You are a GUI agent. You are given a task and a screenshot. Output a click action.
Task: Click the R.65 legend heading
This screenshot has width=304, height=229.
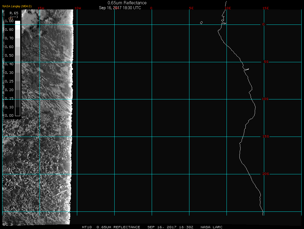coord(14,13)
